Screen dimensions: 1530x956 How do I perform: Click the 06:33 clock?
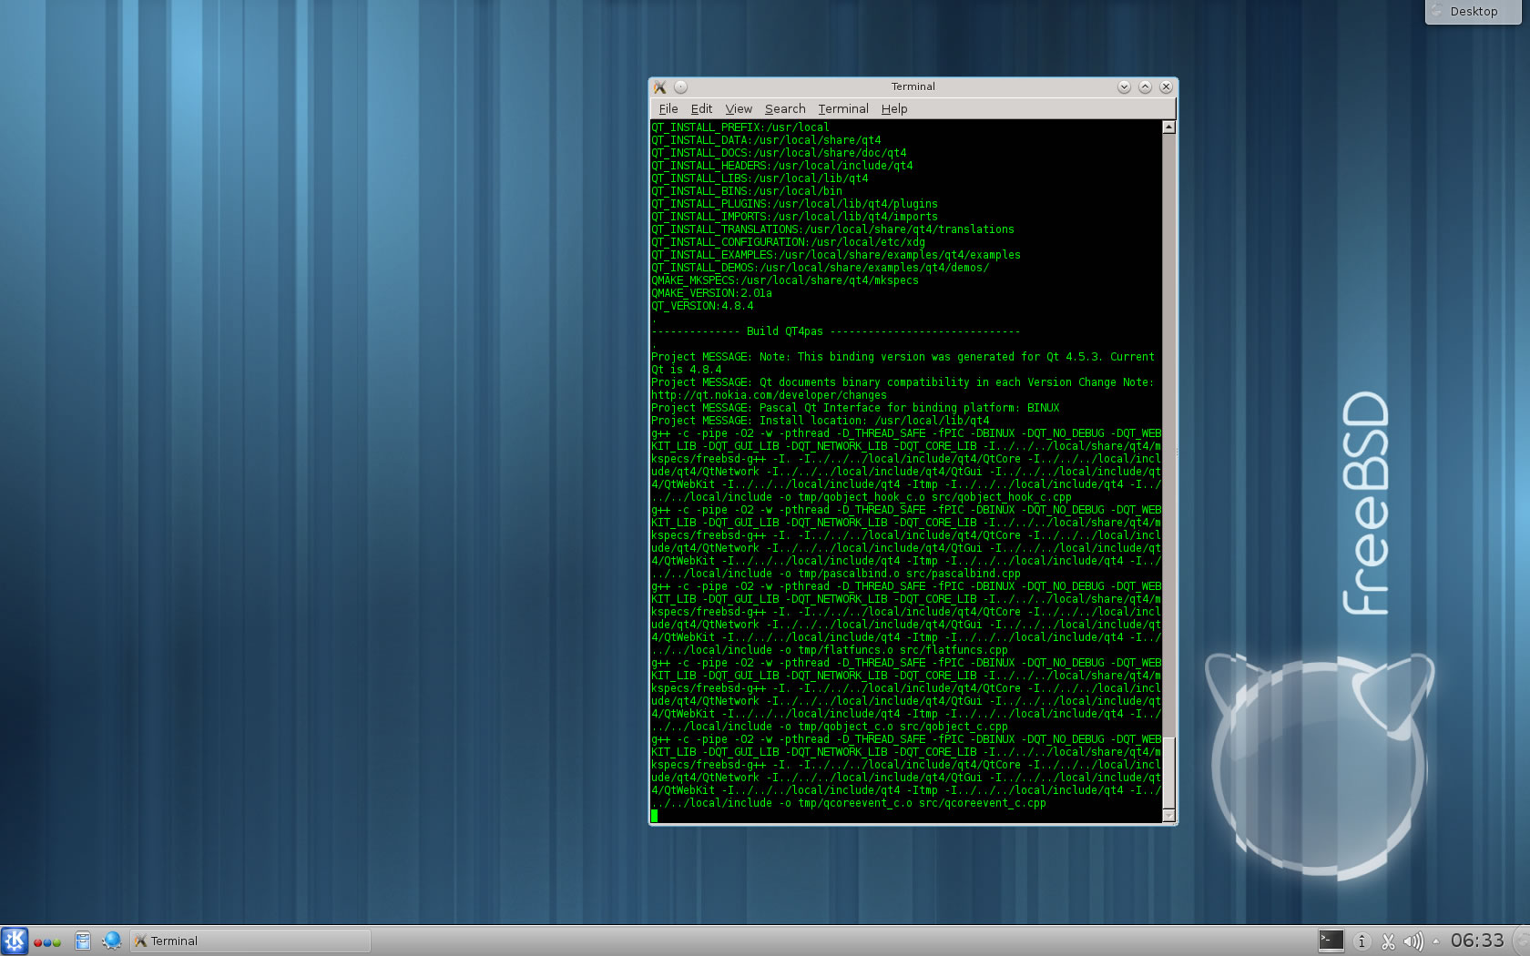[1477, 941]
